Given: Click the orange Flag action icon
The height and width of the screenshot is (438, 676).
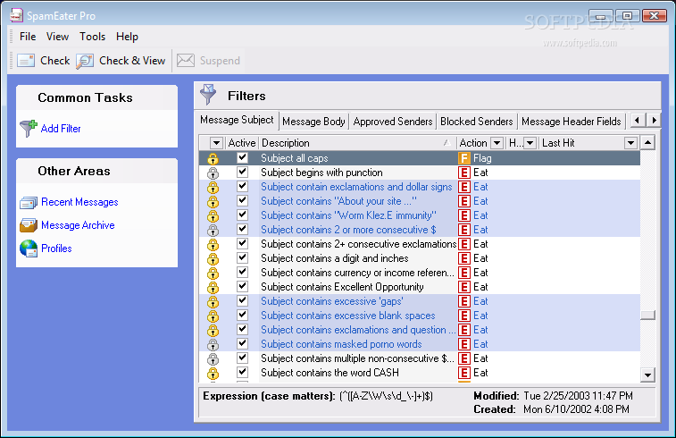Looking at the screenshot, I should pyautogui.click(x=463, y=158).
